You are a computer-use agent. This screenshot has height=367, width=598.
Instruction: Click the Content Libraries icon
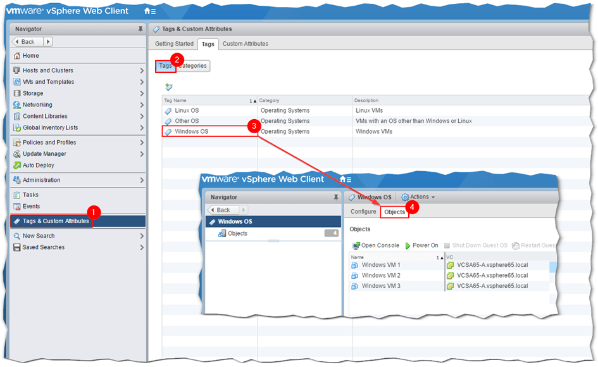click(x=17, y=116)
